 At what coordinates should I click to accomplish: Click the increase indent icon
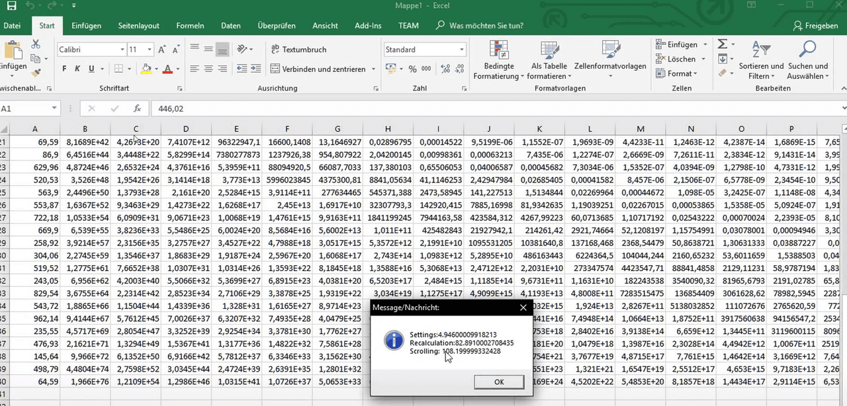pyautogui.click(x=255, y=69)
